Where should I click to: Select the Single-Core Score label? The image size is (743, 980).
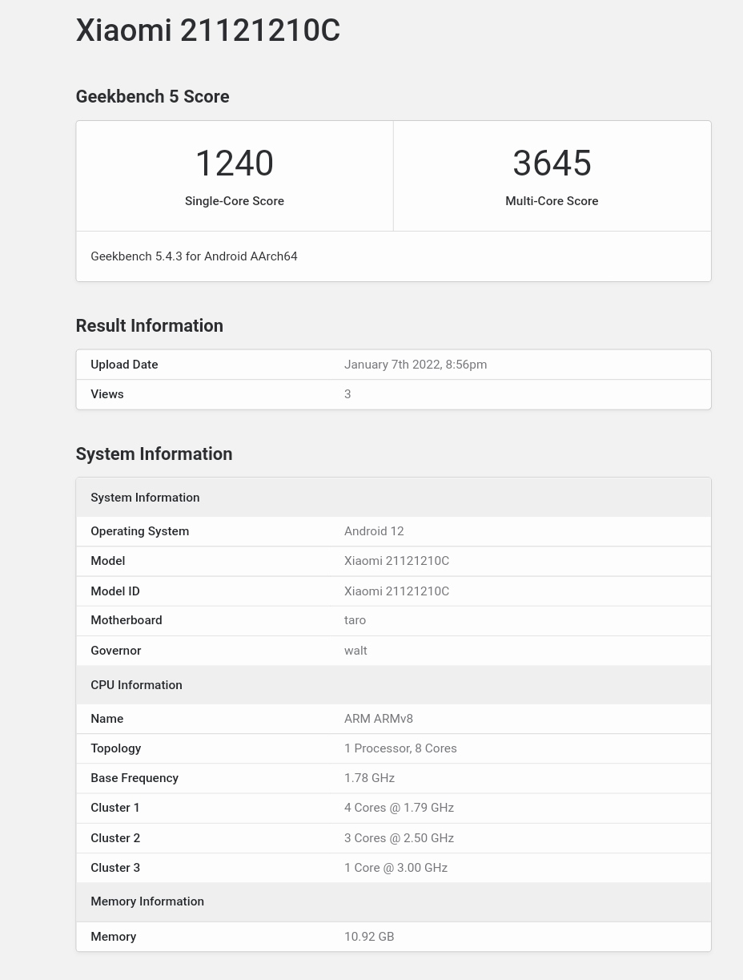(x=235, y=201)
